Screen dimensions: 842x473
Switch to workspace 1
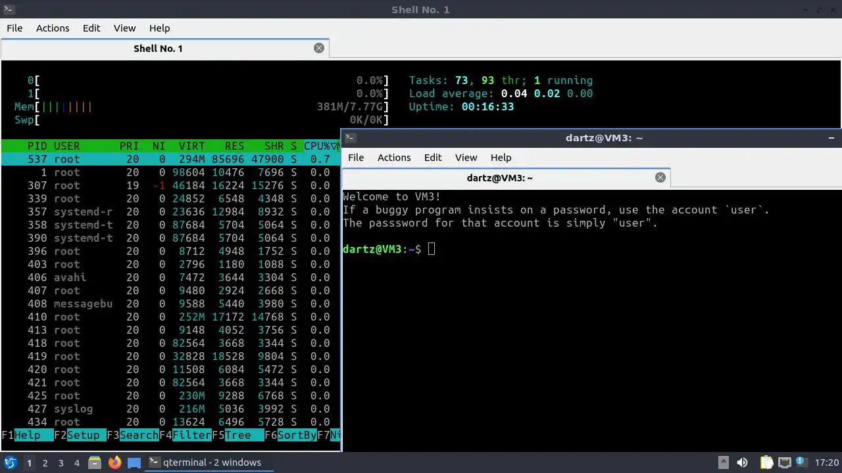pyautogui.click(x=29, y=462)
